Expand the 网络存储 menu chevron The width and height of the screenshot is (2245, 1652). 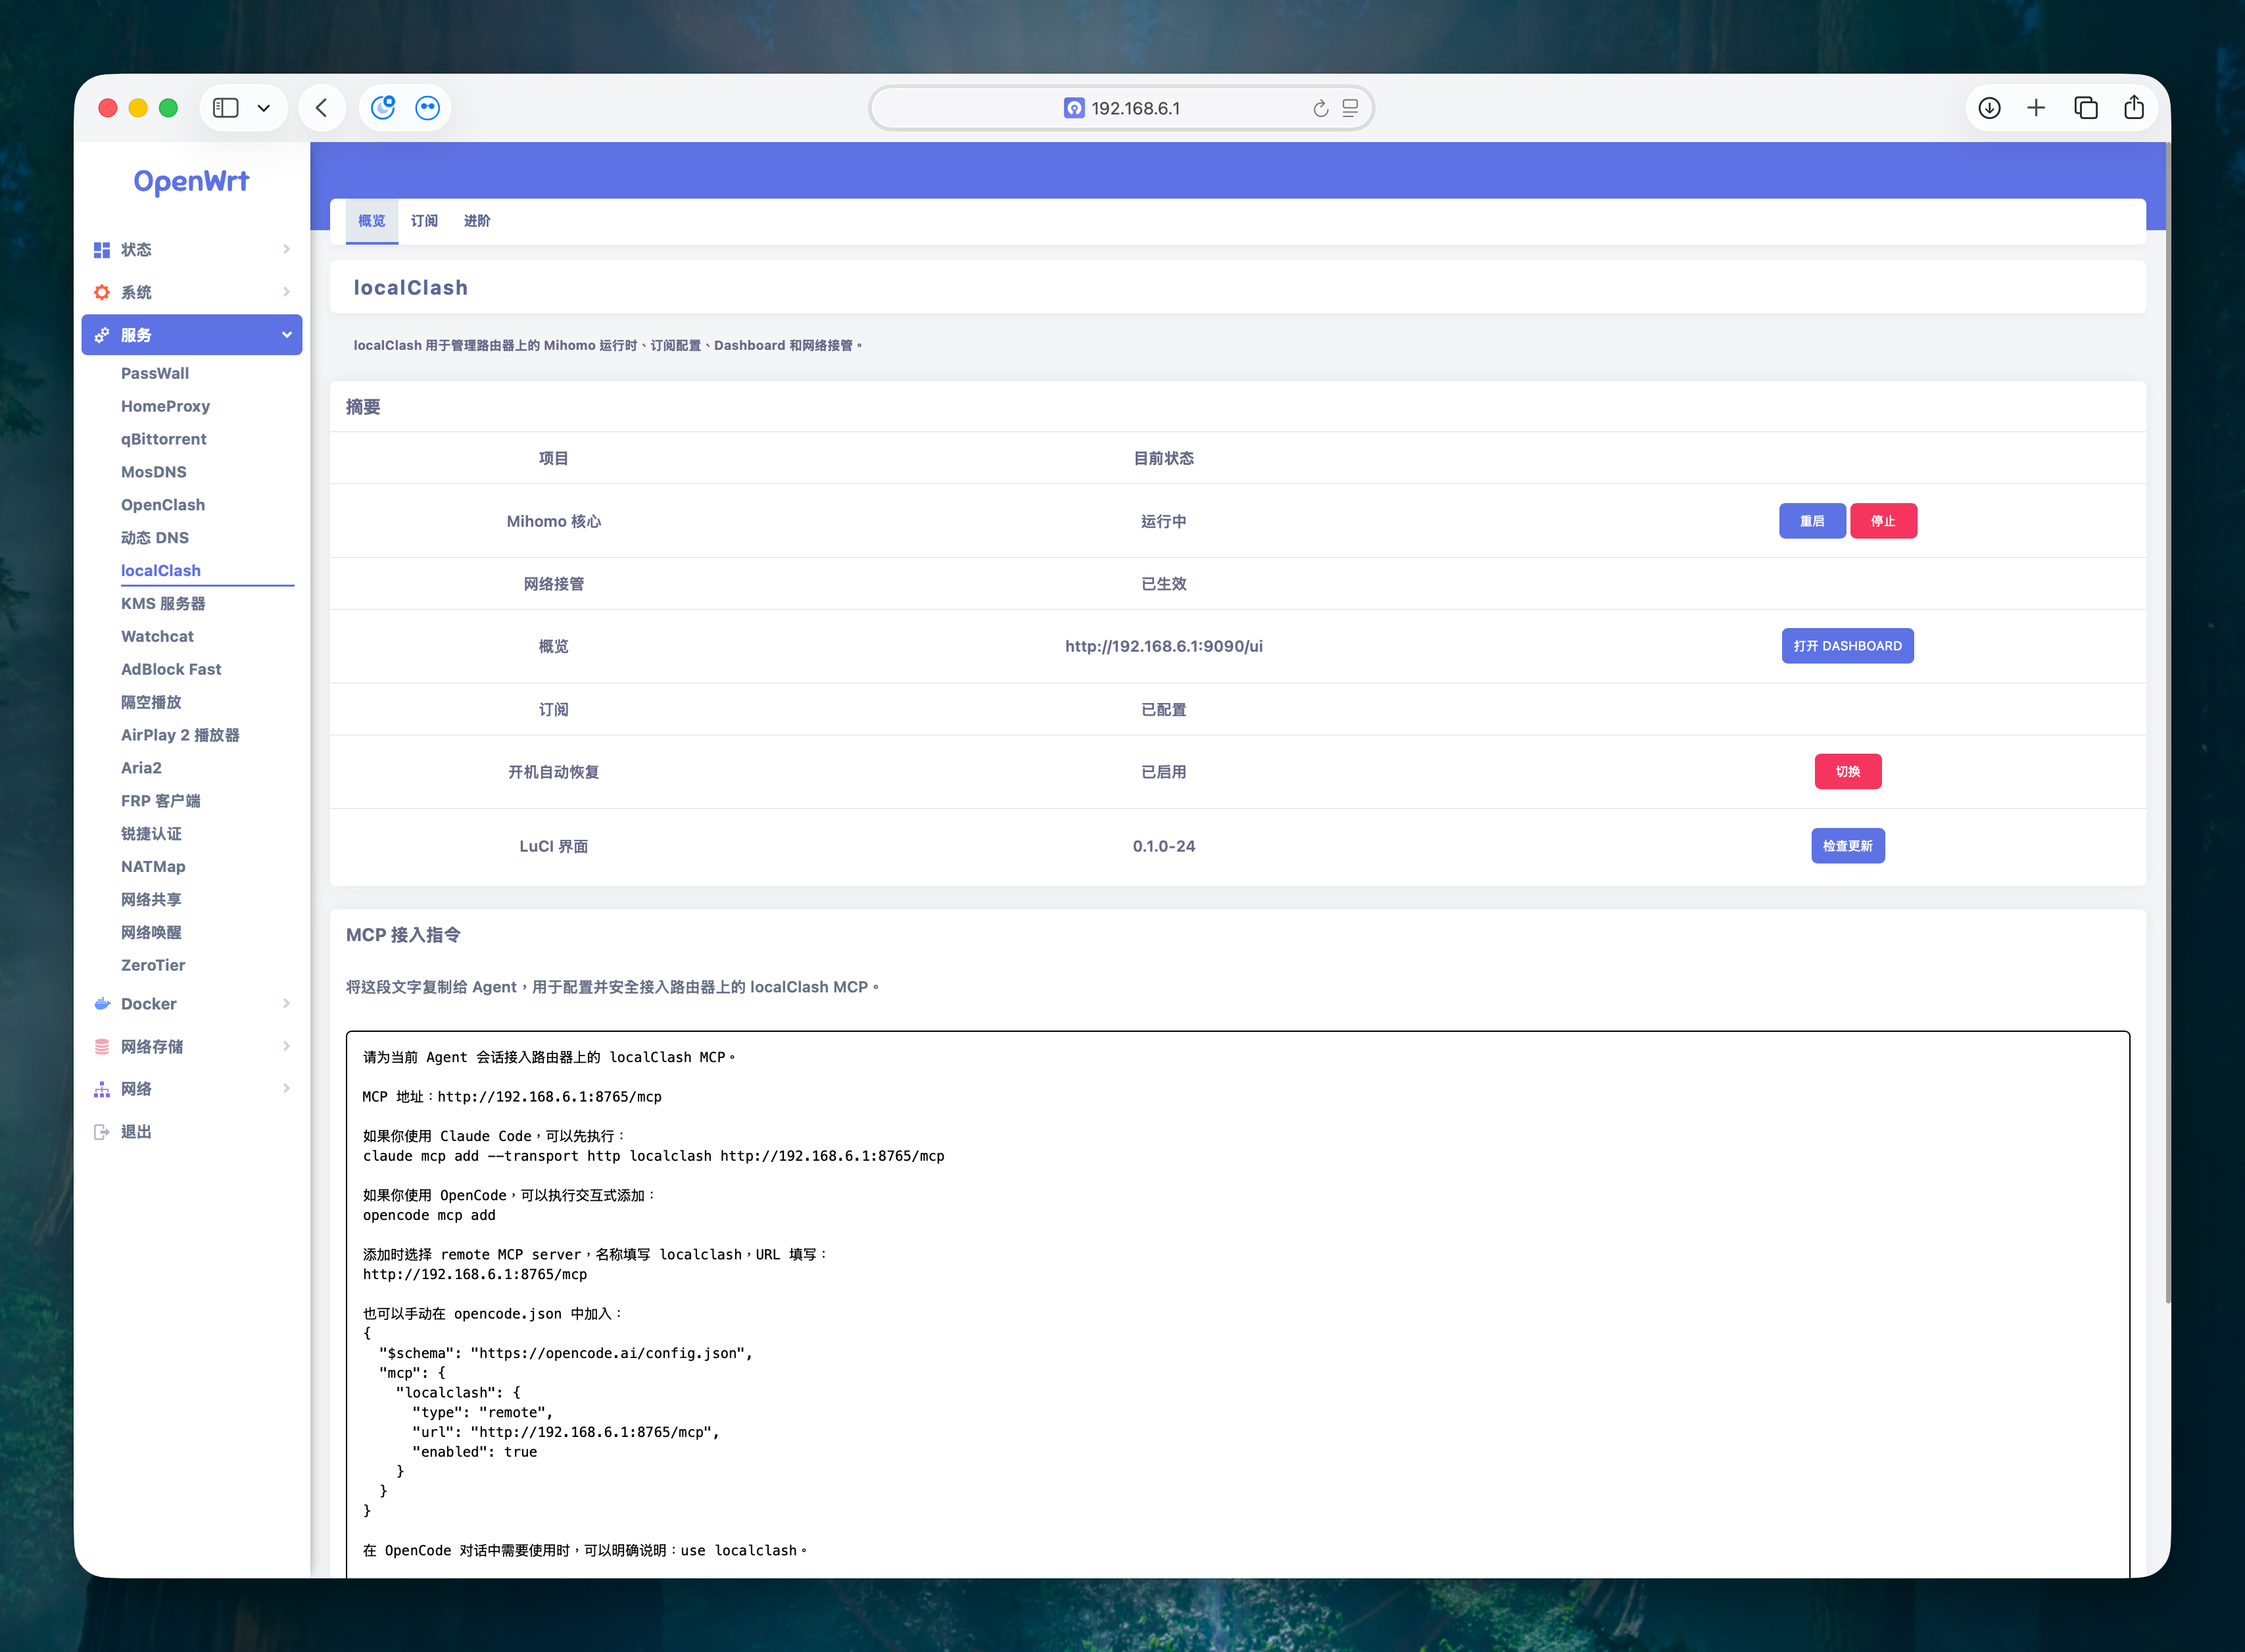286,1047
